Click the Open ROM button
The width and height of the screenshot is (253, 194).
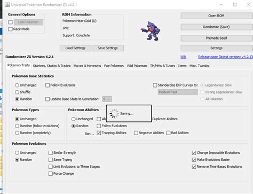216,16
